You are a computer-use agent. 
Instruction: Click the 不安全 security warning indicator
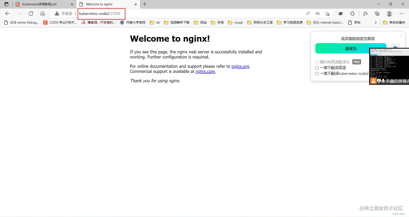click(64, 13)
